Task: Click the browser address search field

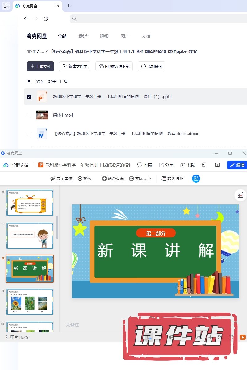Action: click(x=157, y=19)
